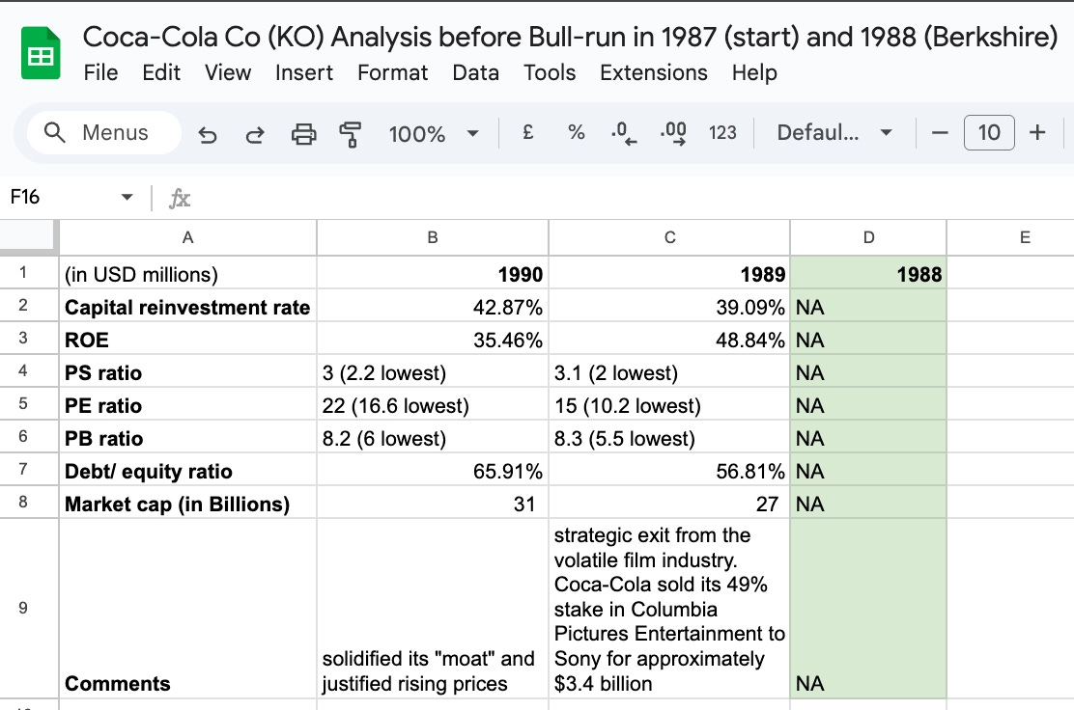
Task: Click the font size field showing 10
Action: point(989,133)
